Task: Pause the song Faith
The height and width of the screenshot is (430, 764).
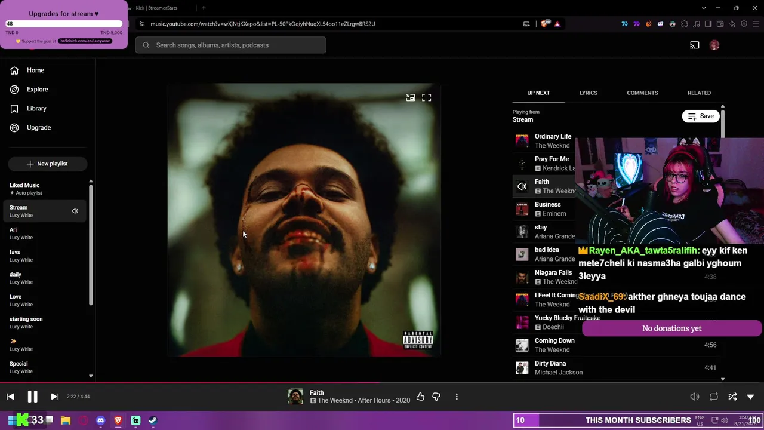Action: (x=32, y=397)
